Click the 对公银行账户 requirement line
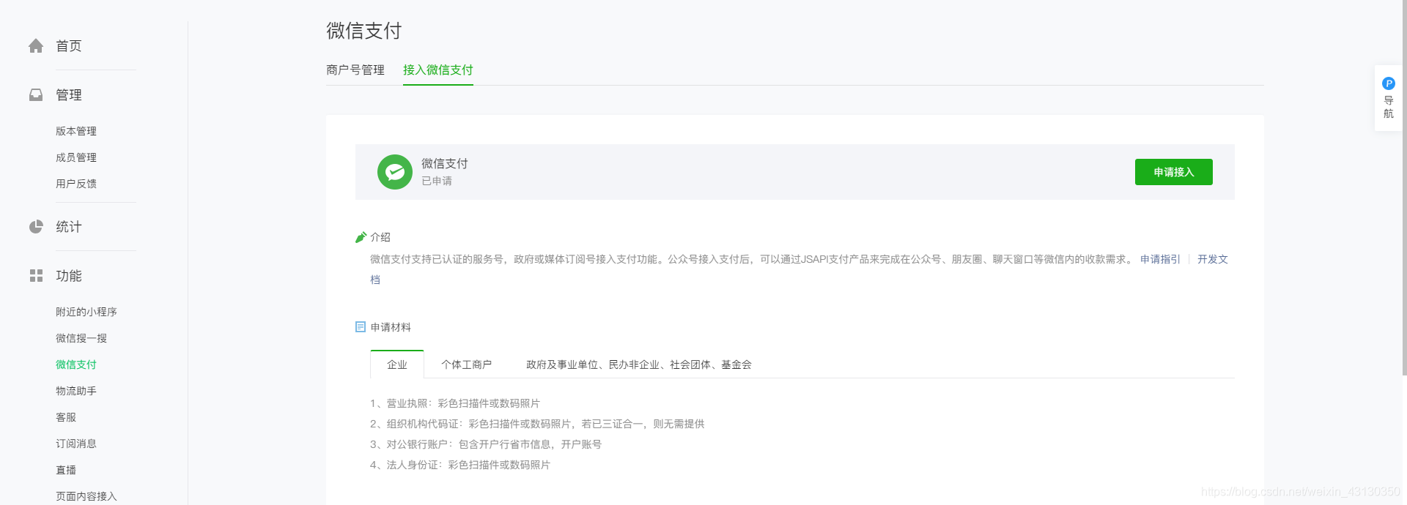 [x=486, y=444]
